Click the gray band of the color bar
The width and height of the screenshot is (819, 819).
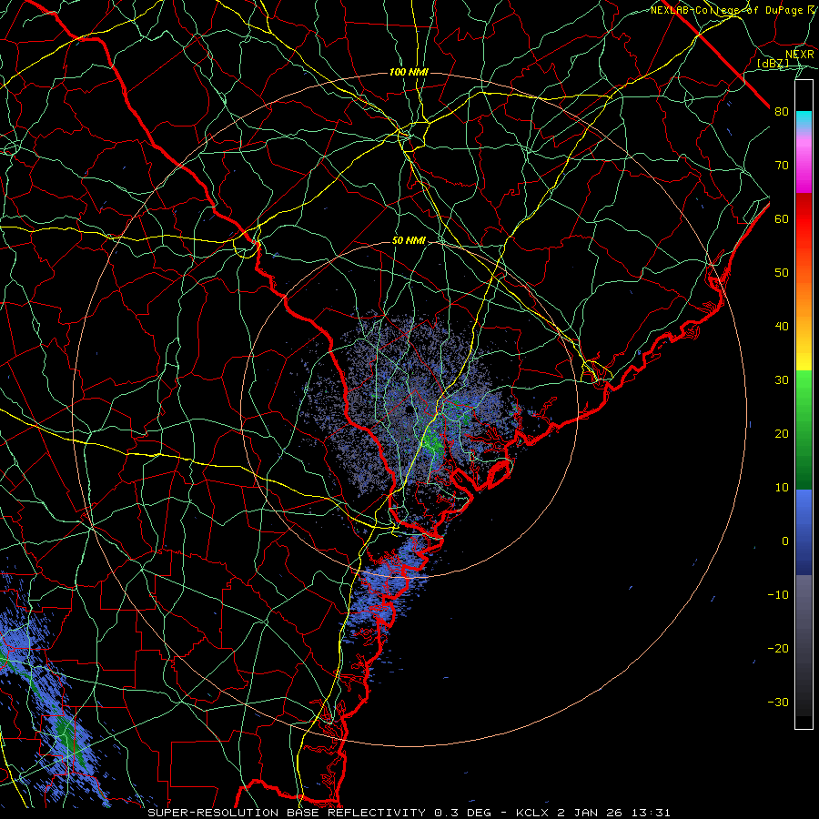pyautogui.click(x=804, y=616)
